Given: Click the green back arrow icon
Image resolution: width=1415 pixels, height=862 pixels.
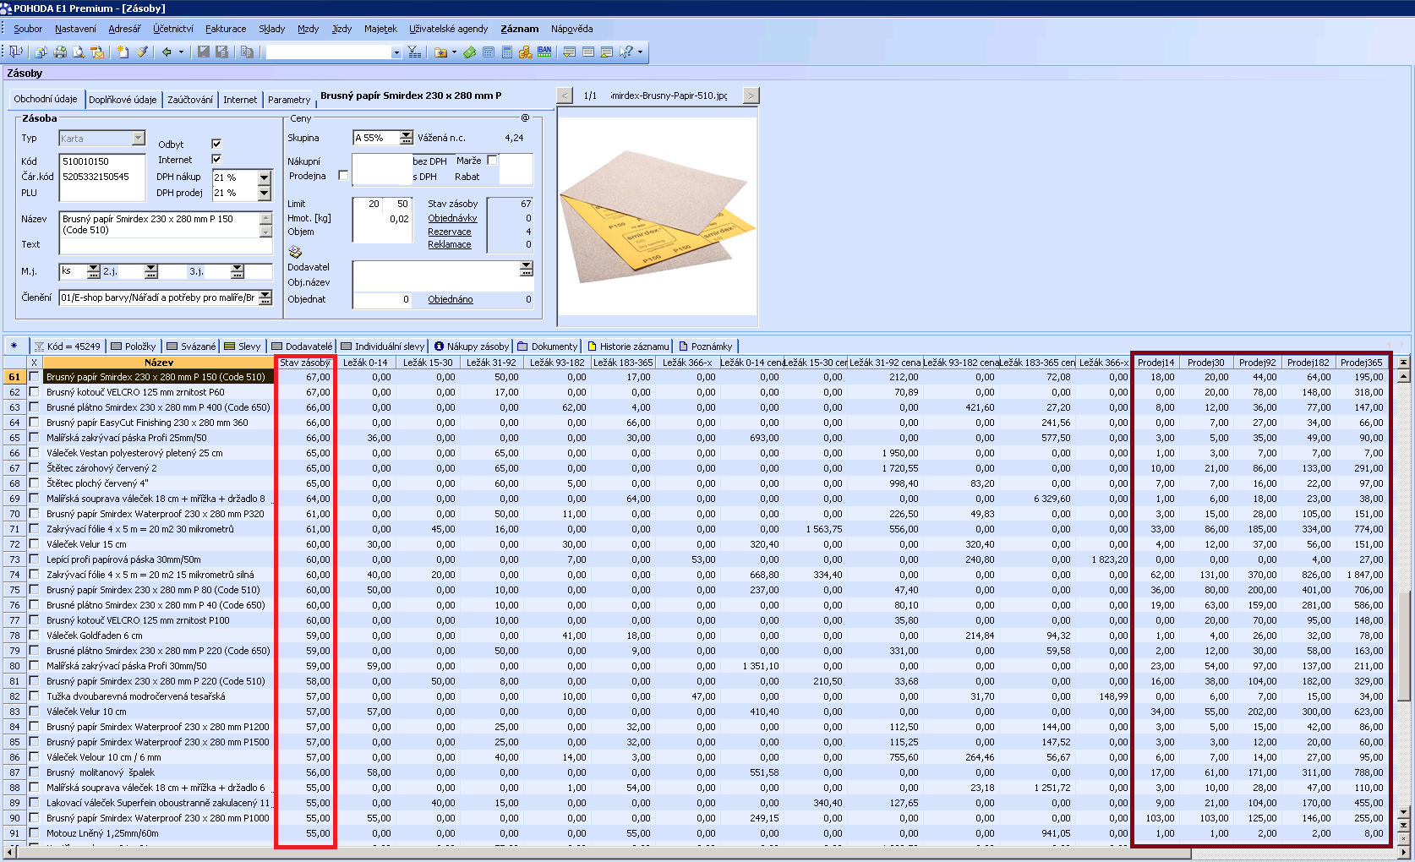Looking at the screenshot, I should pos(167,52).
